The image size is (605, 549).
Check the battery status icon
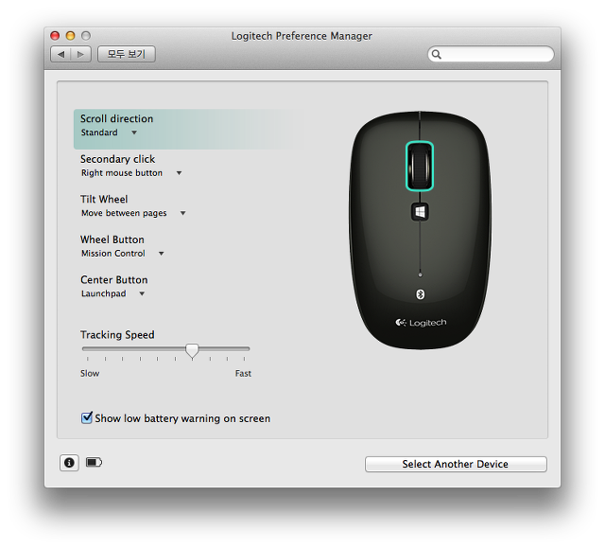94,462
